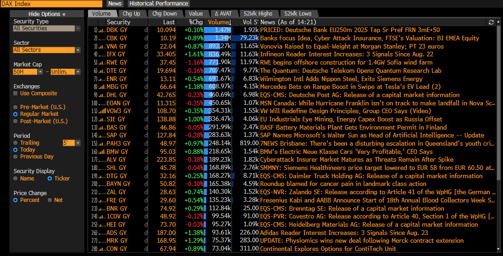503x256 pixels.
Task: Click the bar chart icon beside VNA GY
Action: click(102, 46)
